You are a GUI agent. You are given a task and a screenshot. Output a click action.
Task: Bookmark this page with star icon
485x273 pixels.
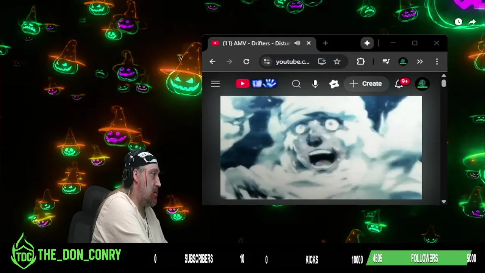click(x=337, y=61)
